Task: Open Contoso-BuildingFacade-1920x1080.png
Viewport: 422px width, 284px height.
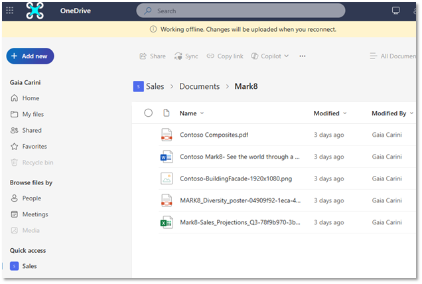Action: [236, 178]
